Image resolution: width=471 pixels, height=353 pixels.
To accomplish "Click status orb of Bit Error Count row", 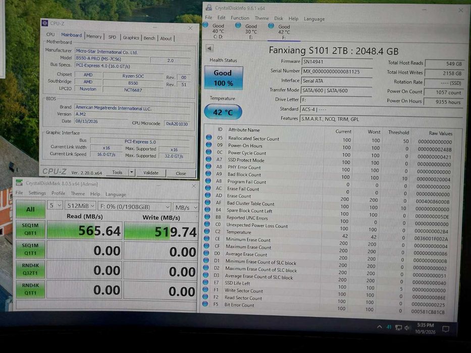I will (x=205, y=304).
